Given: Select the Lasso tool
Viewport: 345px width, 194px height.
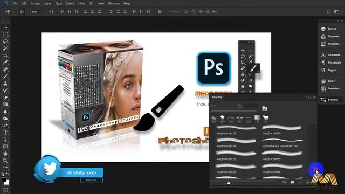Looking at the screenshot, I should [x=5, y=41].
